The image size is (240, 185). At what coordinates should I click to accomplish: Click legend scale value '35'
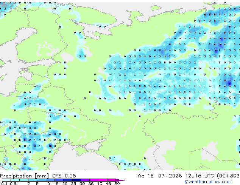pos(91,183)
